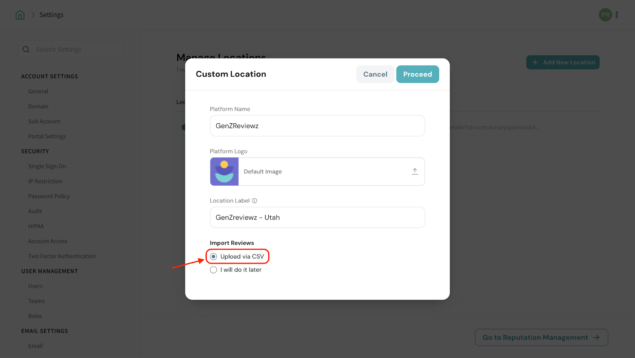The width and height of the screenshot is (635, 358).
Task: Edit the Location Label text field
Action: pyautogui.click(x=317, y=217)
